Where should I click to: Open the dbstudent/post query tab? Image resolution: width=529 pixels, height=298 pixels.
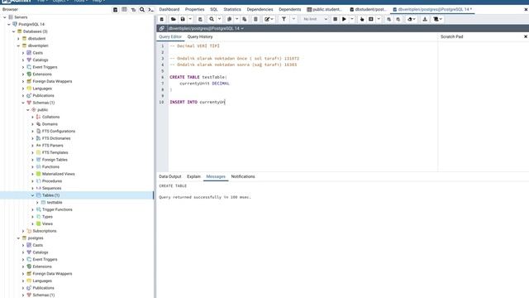click(368, 9)
